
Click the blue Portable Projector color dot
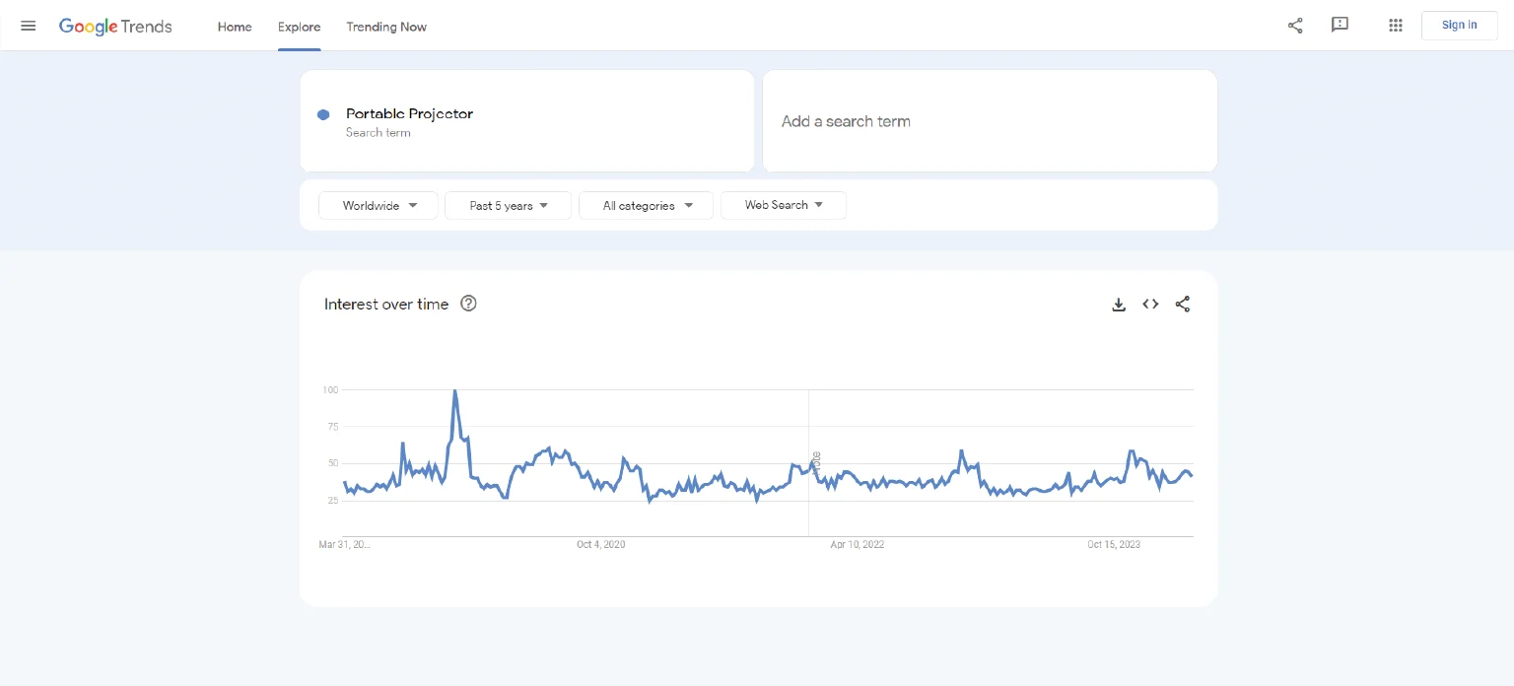(323, 115)
